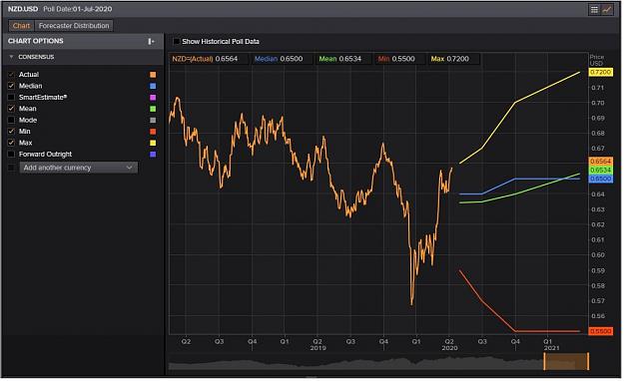Click the right handle of the range selector

(588, 361)
